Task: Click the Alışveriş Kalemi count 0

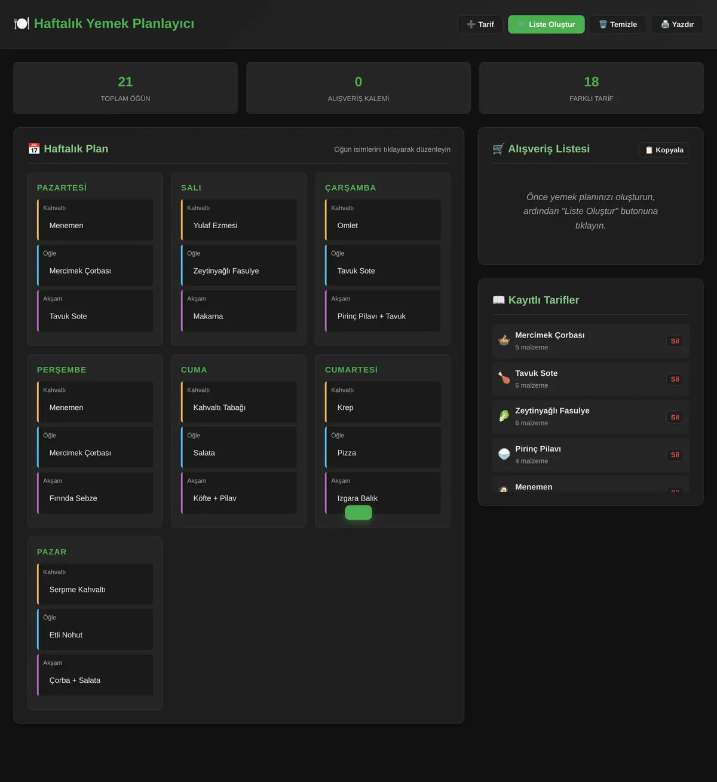Action: (358, 82)
